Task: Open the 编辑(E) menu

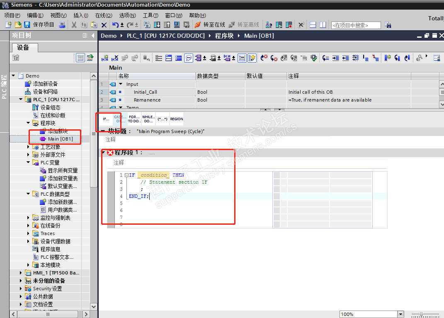Action: coord(35,15)
